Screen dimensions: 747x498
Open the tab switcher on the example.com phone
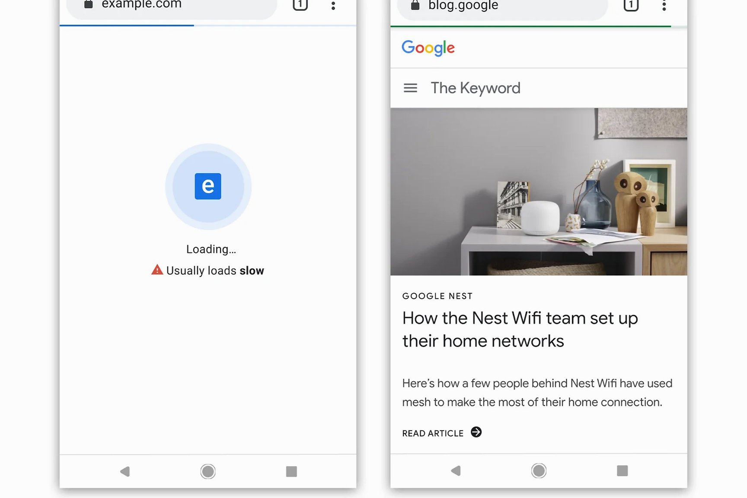pos(300,5)
